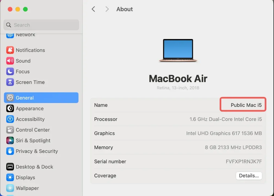Select Appearance in the sidebar
The height and width of the screenshot is (196, 274).
coord(41,108)
